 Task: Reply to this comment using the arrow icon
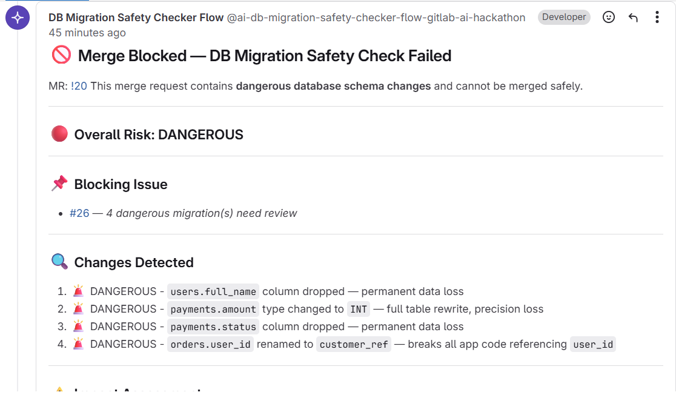click(633, 18)
